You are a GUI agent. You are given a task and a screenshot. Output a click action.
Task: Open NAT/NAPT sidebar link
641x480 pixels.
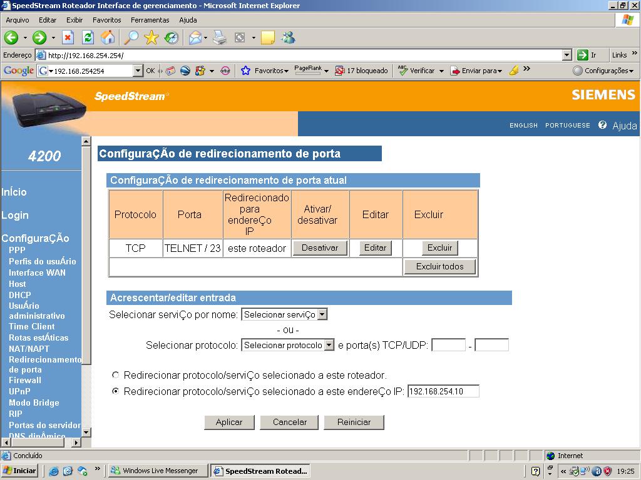point(29,349)
